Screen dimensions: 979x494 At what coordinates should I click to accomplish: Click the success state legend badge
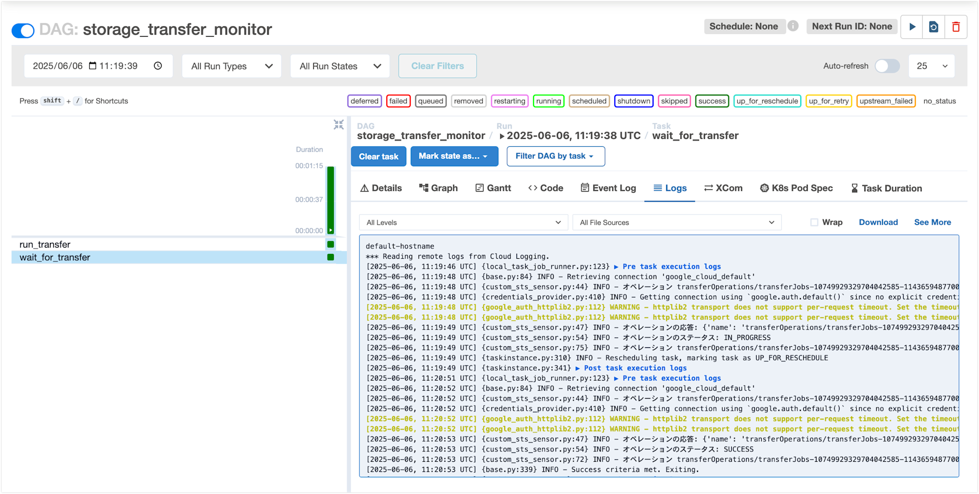(x=712, y=101)
